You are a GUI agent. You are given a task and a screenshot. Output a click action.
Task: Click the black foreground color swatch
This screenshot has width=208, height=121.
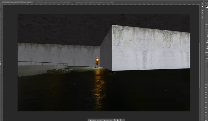point(206,6)
